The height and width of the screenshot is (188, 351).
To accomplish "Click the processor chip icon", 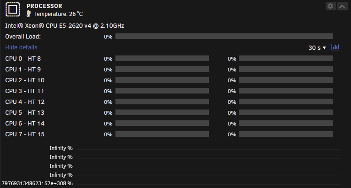I will point(13,9).
